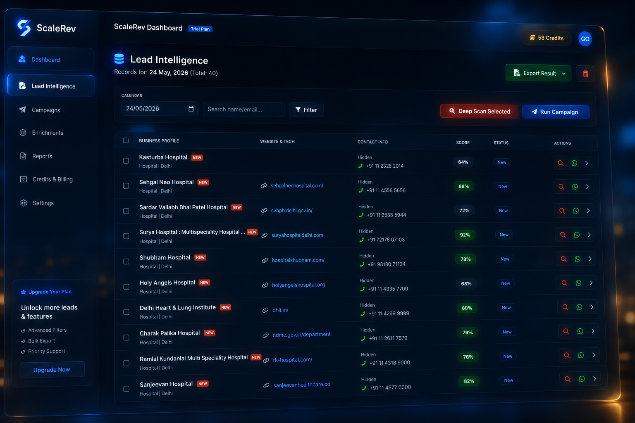Select Sehgal Neo Hospital checkbox
Screen dimensions: 635x423
coord(126,186)
